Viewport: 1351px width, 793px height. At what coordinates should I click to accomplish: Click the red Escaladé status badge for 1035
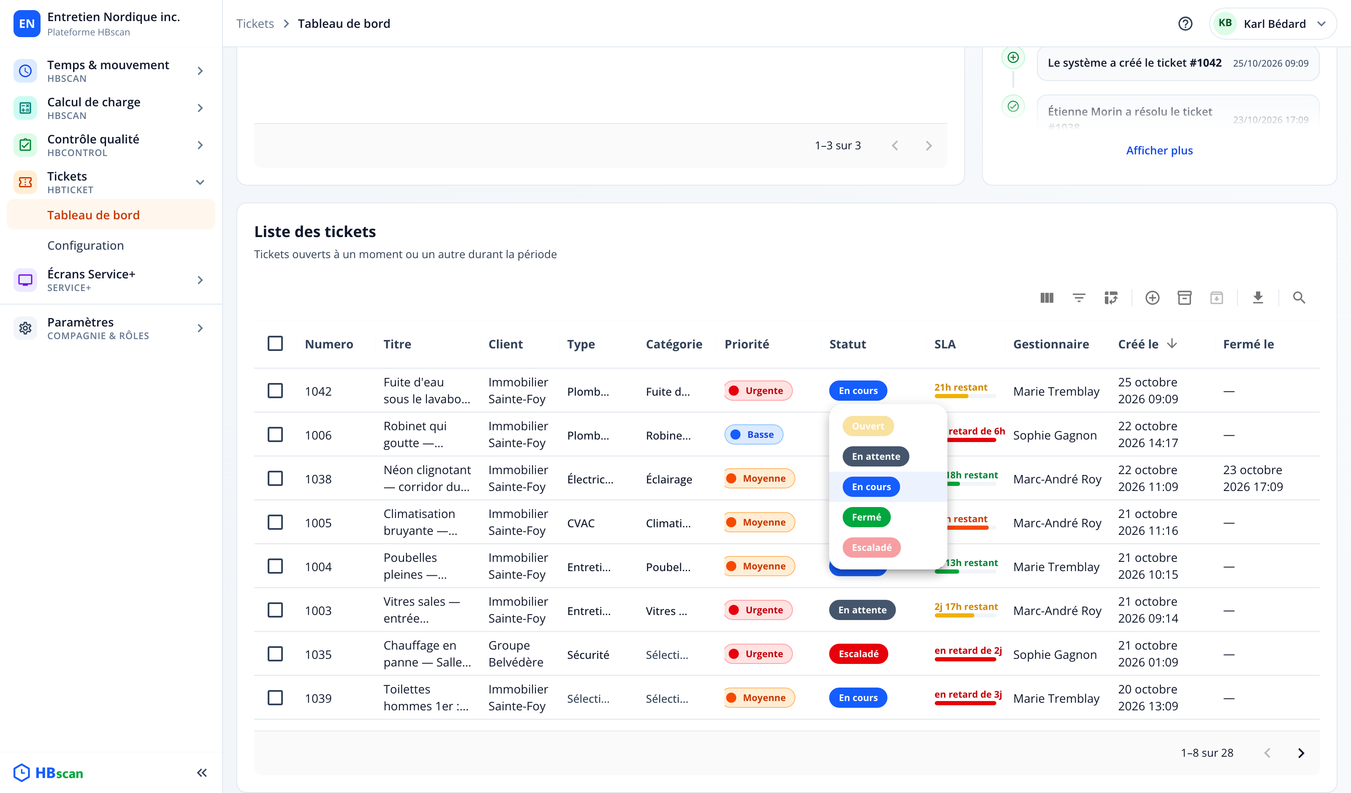(858, 654)
